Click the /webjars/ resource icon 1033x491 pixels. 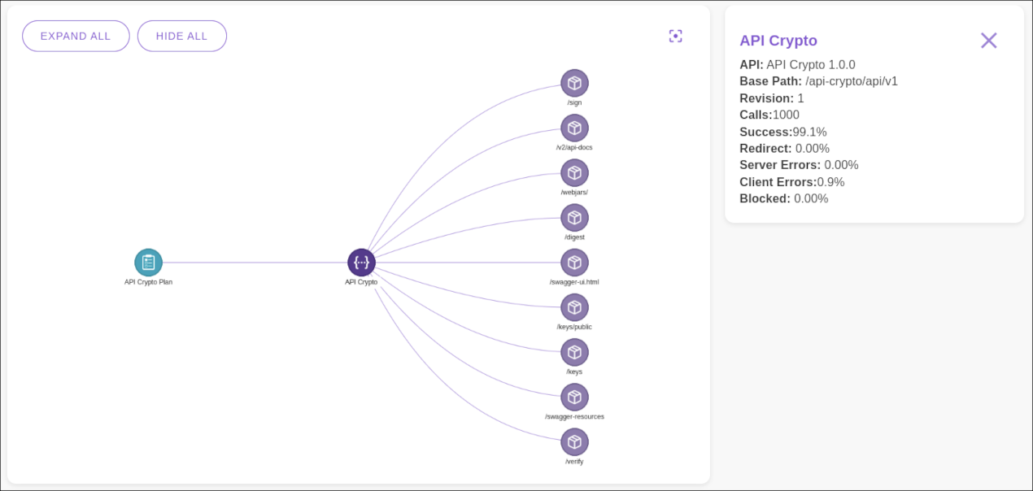[x=575, y=172]
